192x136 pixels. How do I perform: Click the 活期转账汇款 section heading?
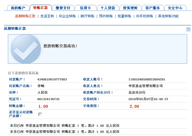pyautogui.click(x=15, y=28)
